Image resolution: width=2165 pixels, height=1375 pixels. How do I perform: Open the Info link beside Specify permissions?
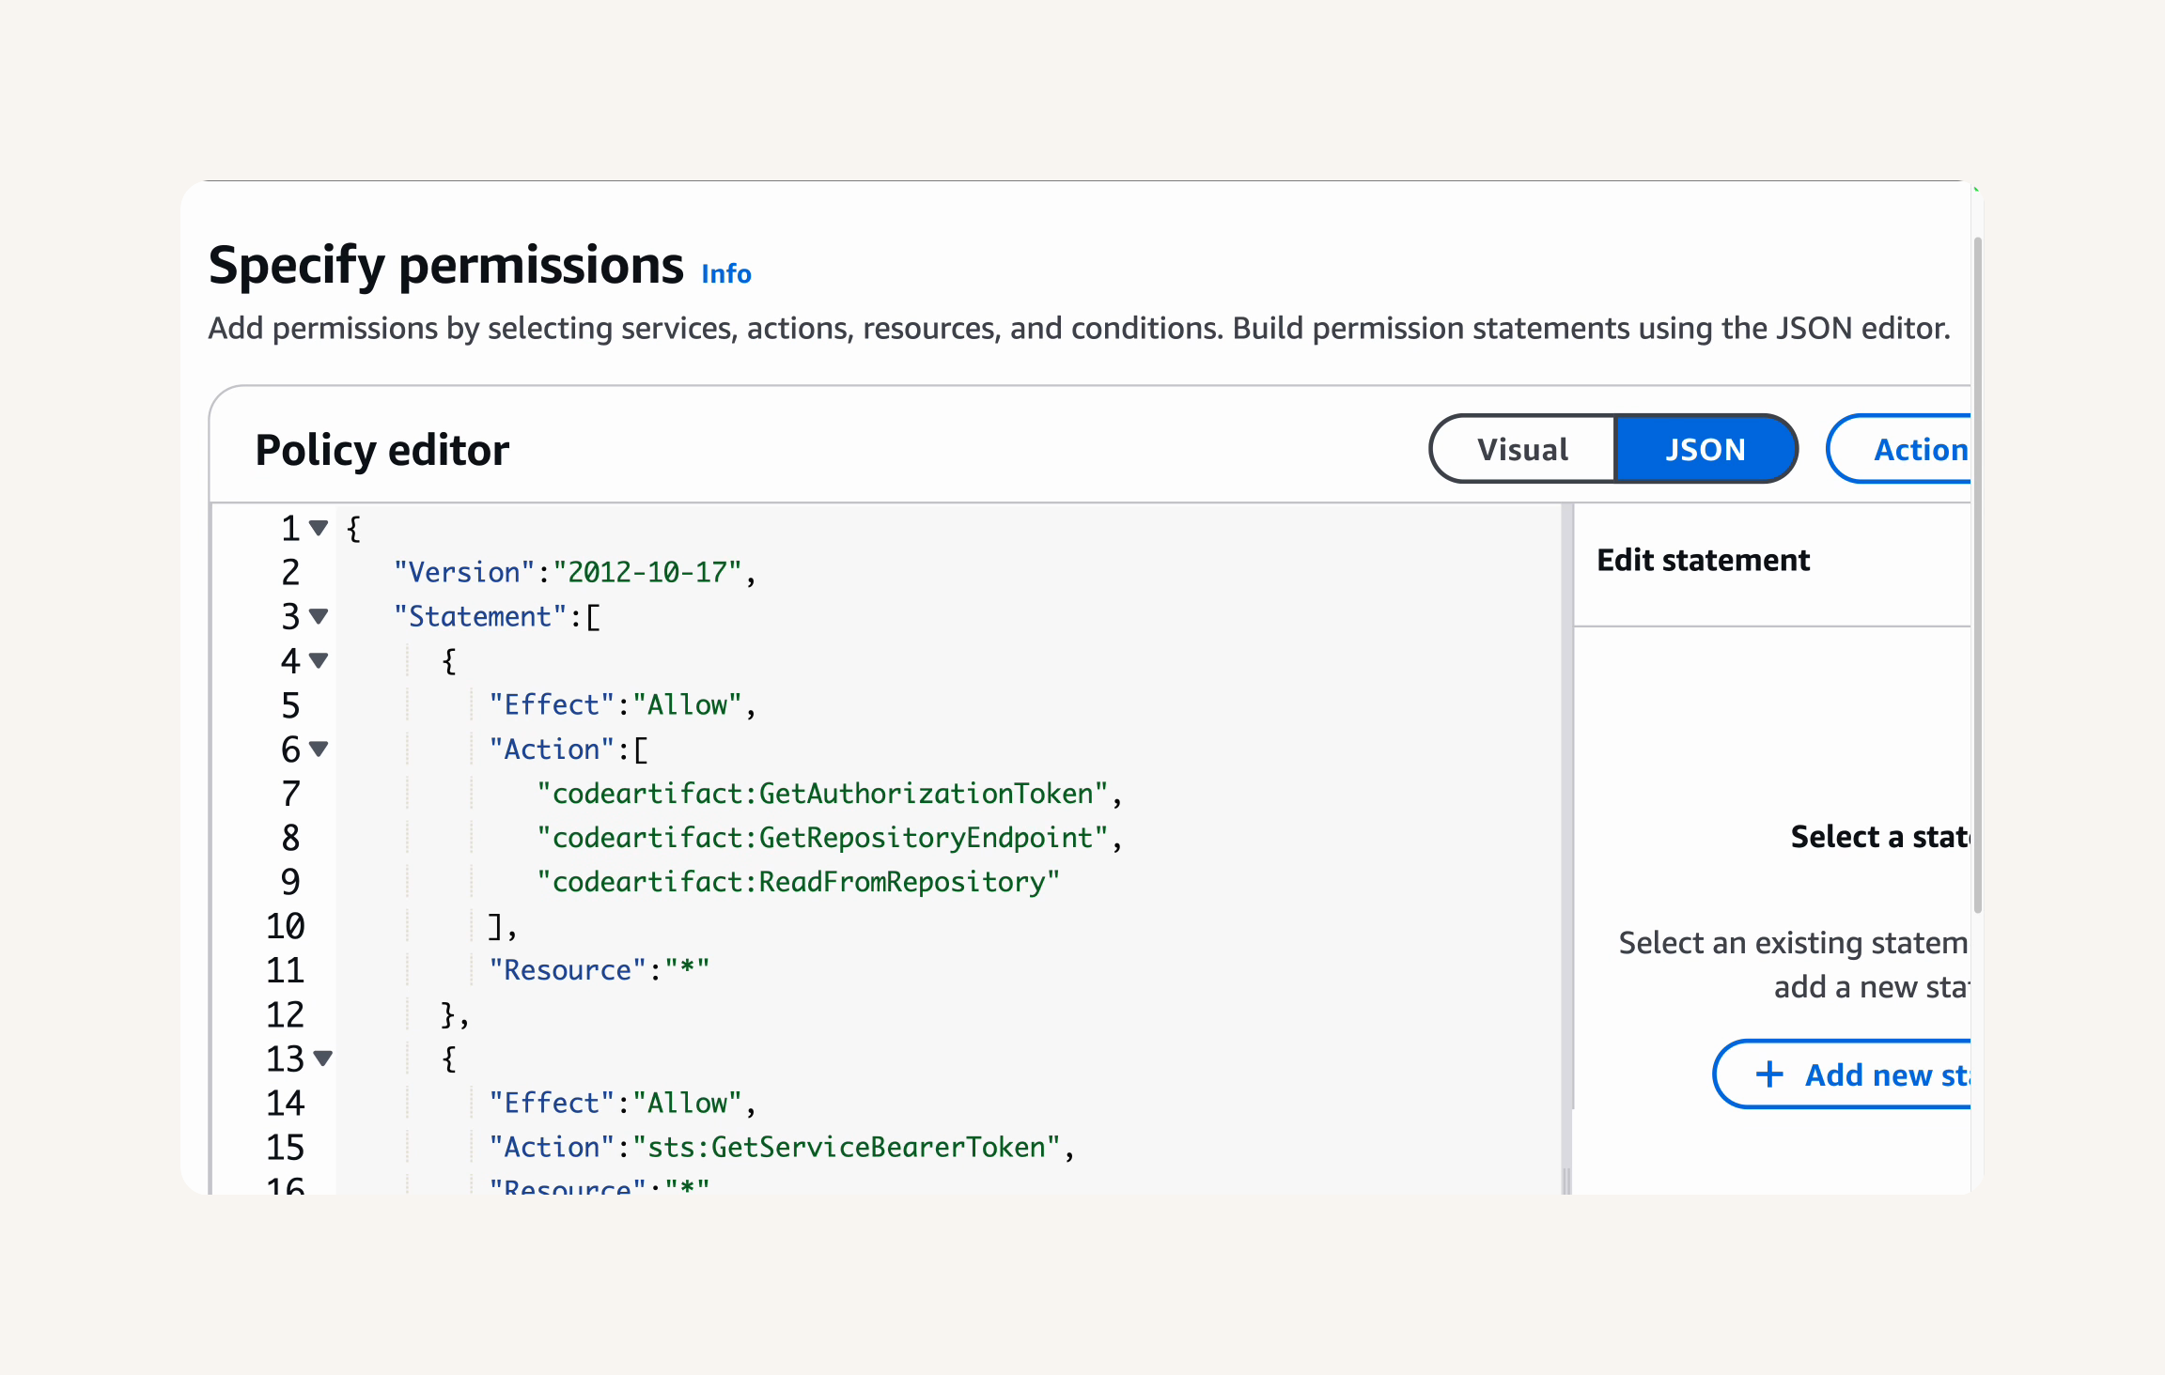[726, 273]
